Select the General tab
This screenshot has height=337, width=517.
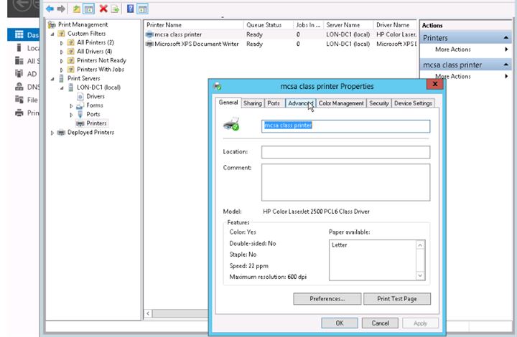[228, 103]
